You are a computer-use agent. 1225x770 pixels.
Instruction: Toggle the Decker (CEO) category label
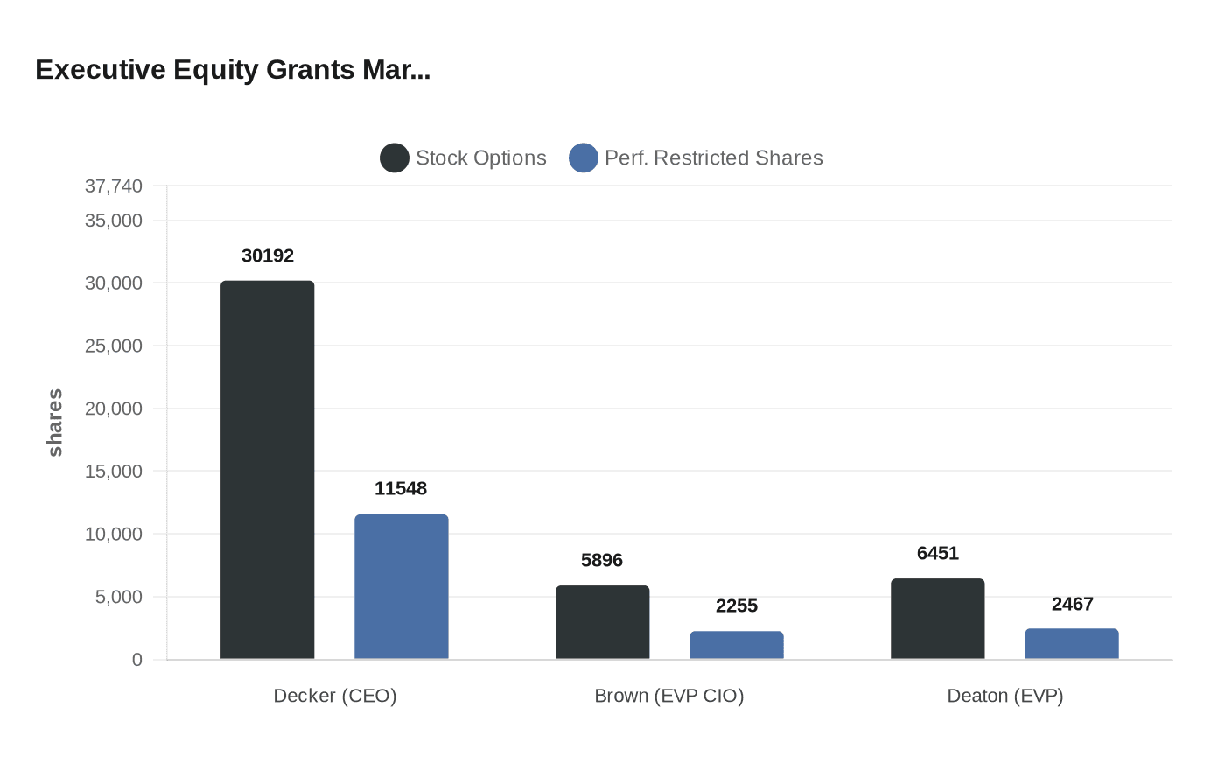tap(335, 696)
